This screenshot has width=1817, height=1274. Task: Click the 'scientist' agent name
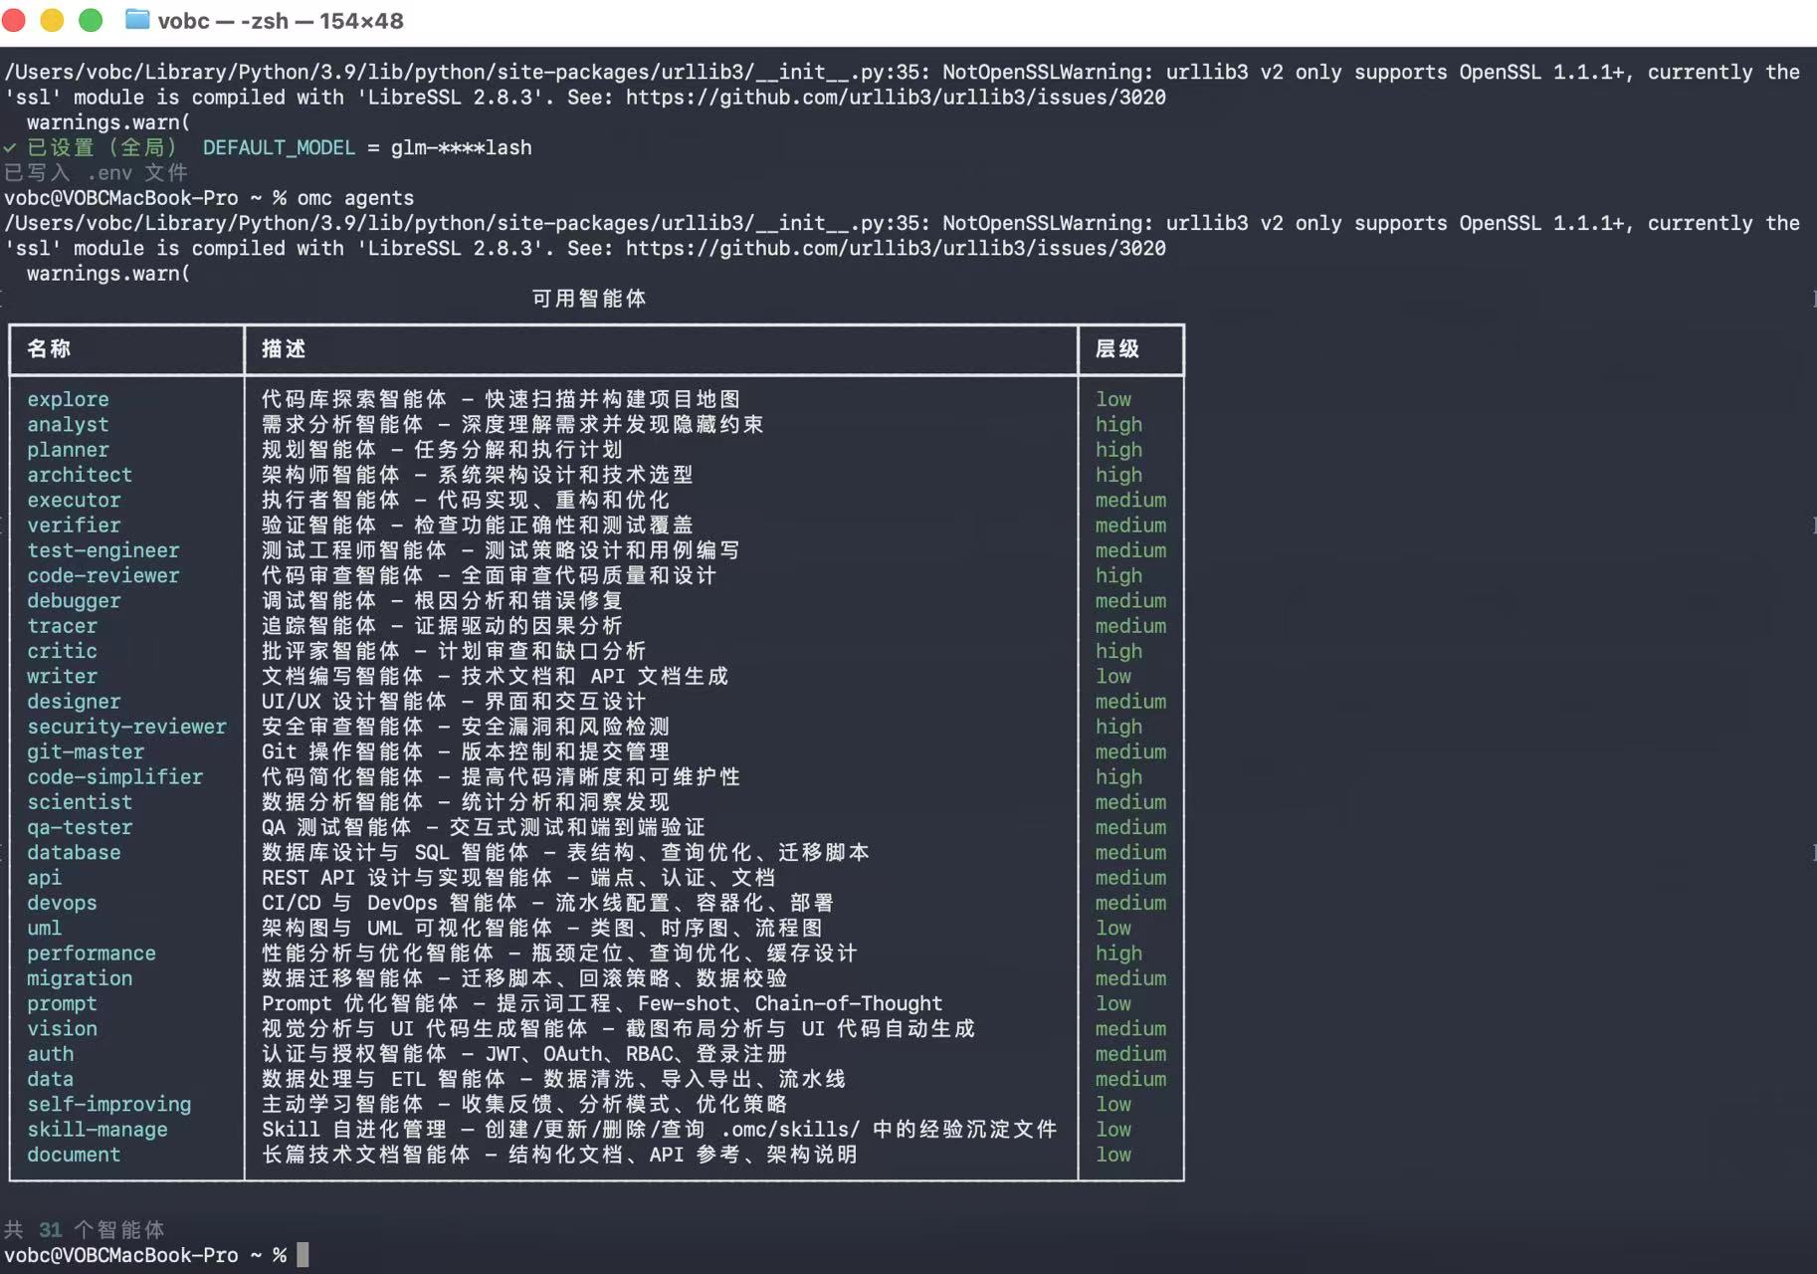pos(80,802)
